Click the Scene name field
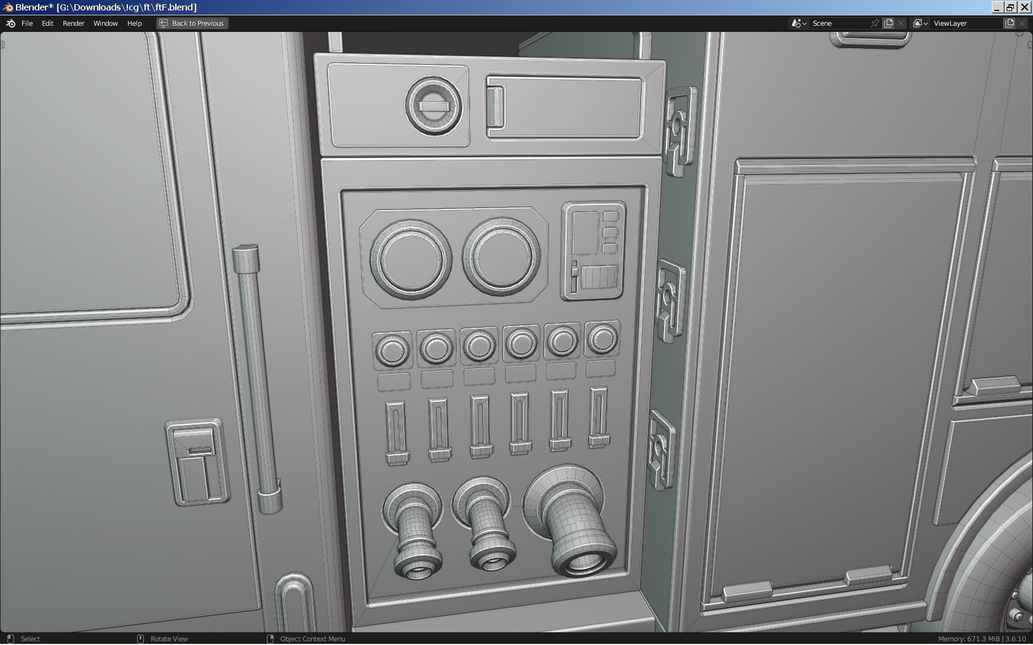 839,23
